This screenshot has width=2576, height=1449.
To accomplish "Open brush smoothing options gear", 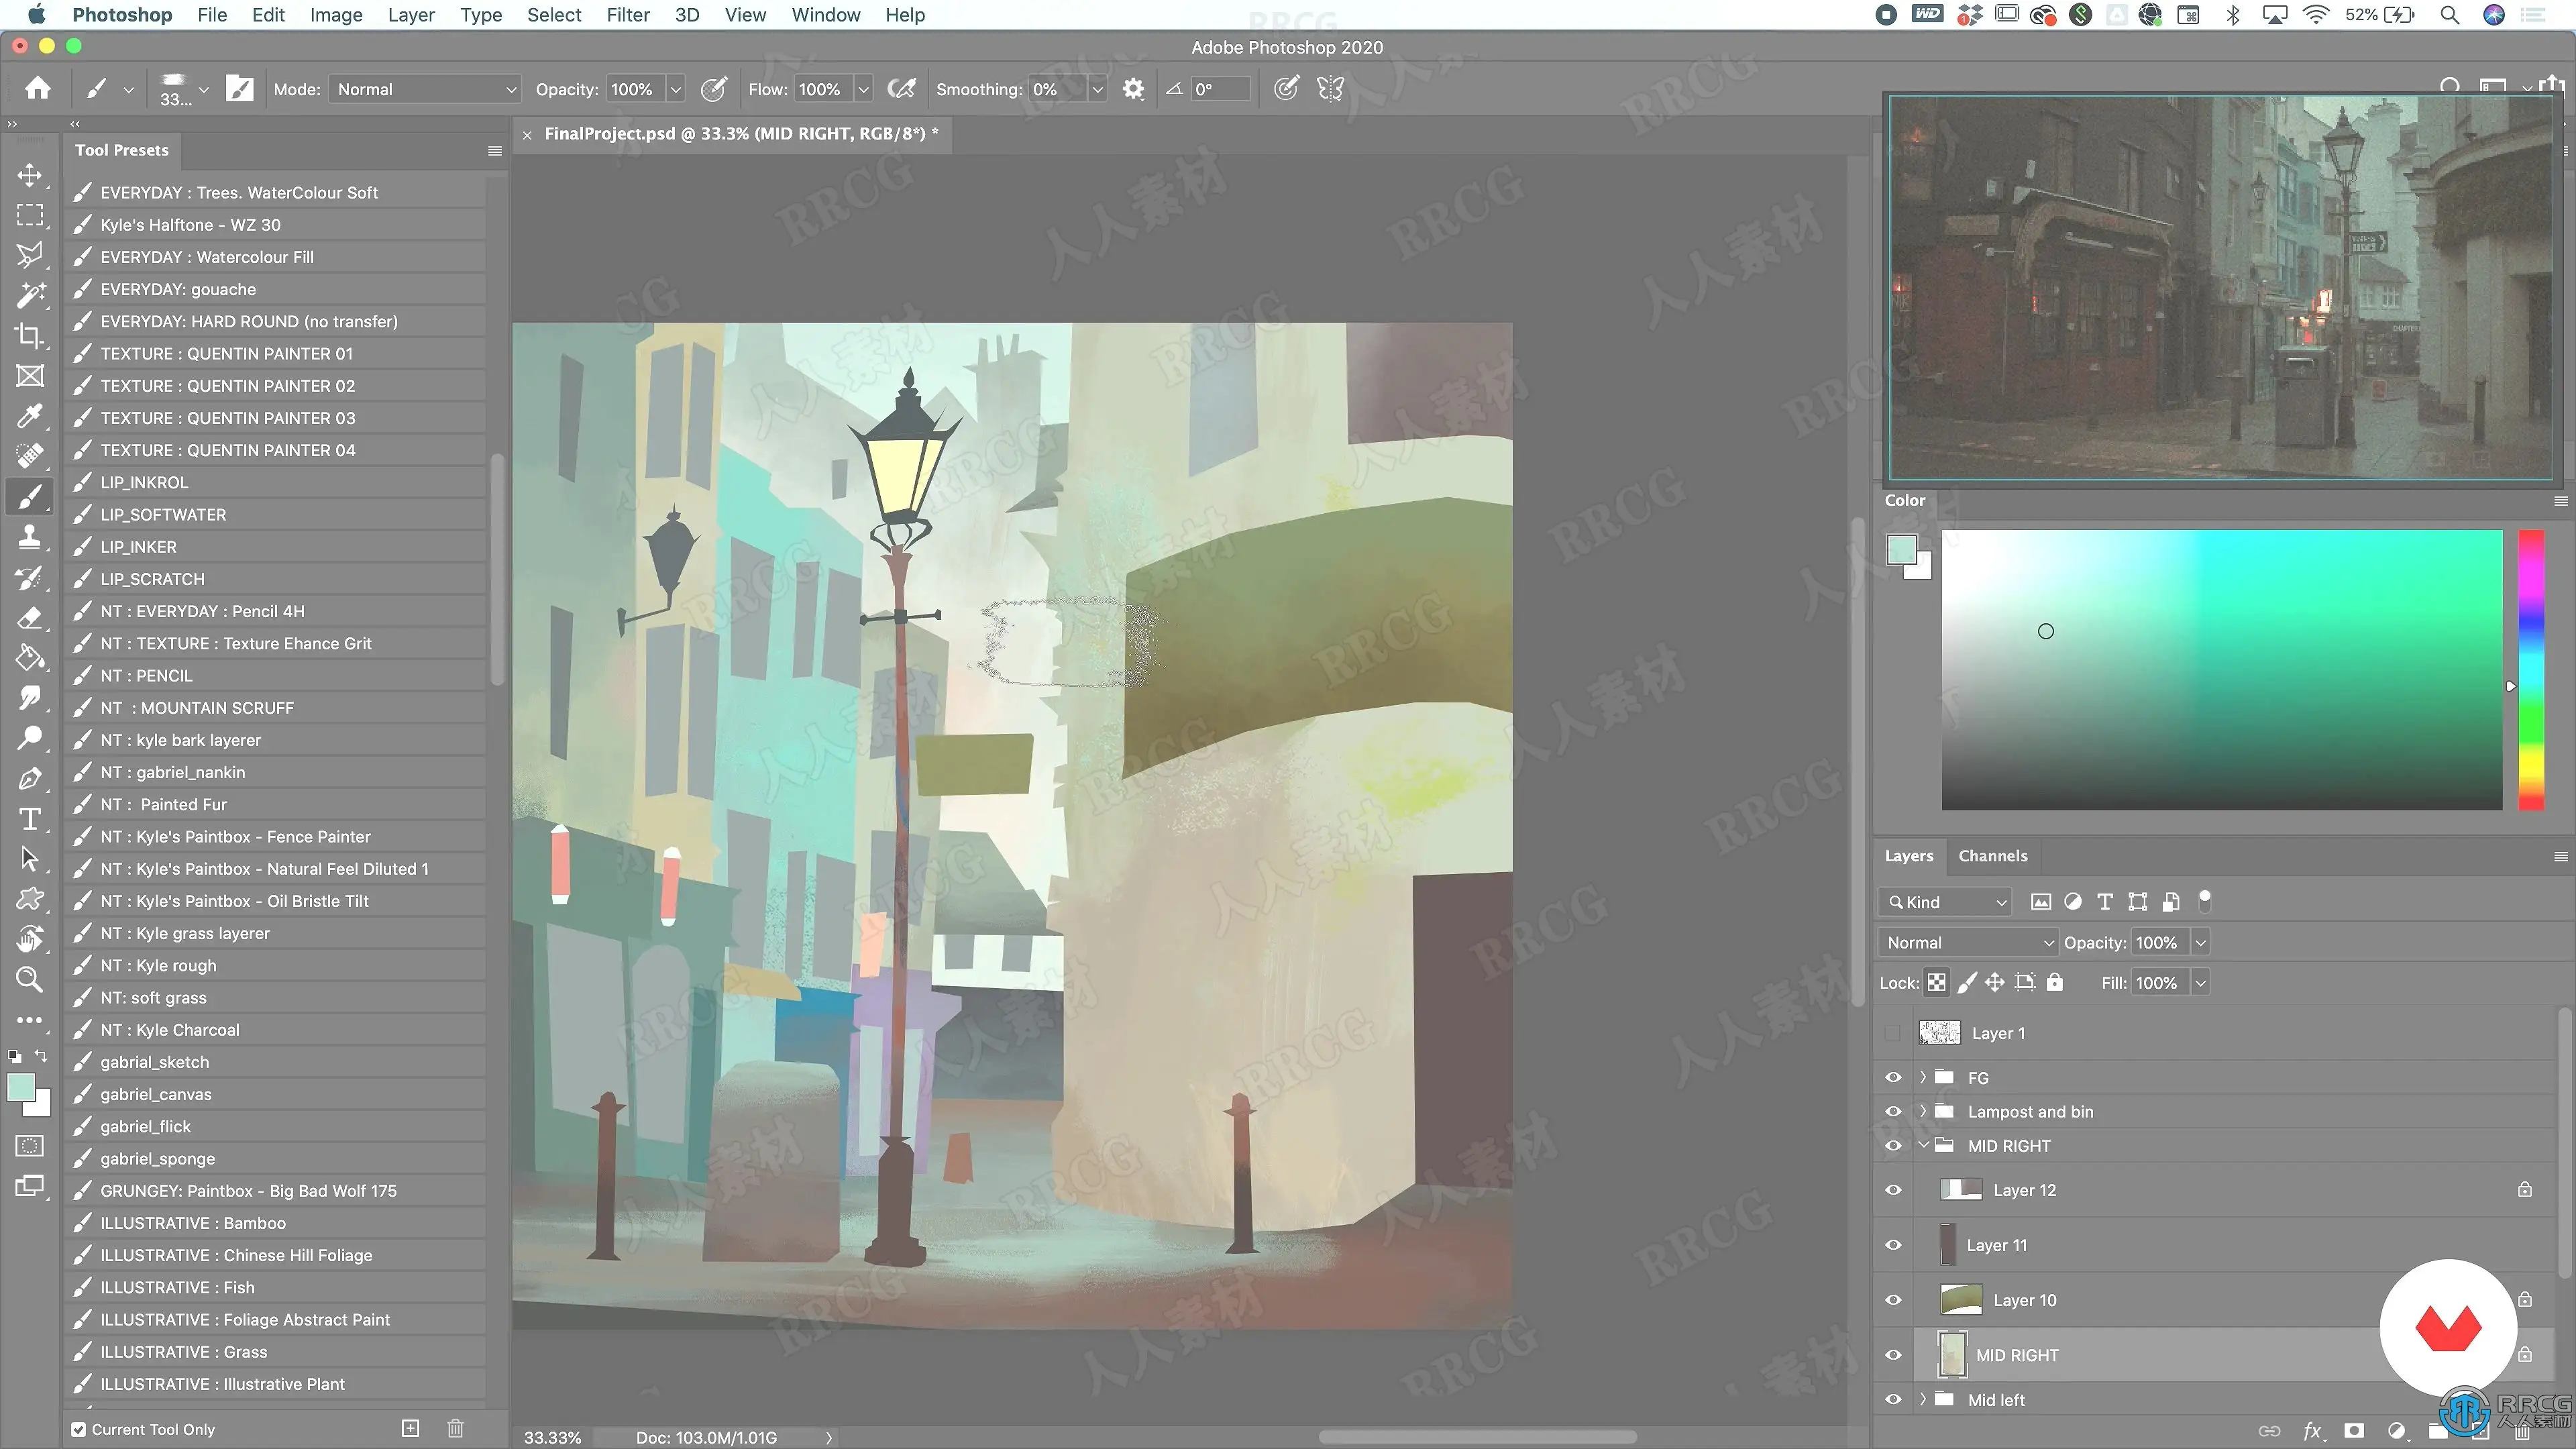I will 1132,89.
